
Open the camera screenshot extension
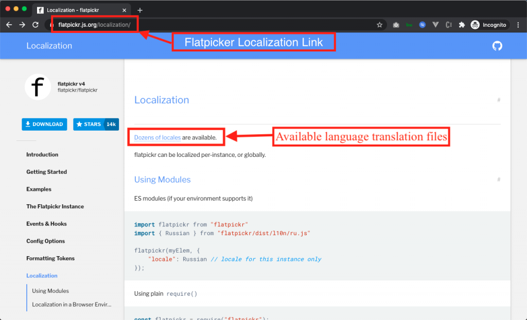[396, 25]
